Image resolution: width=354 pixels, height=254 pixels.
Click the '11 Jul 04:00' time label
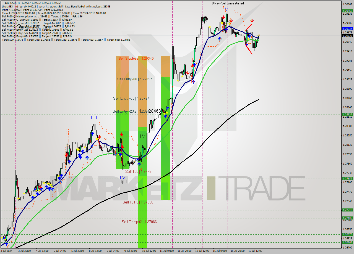pos(167,251)
